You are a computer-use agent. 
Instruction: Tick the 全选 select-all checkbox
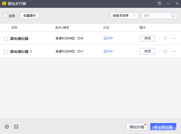(5, 16)
